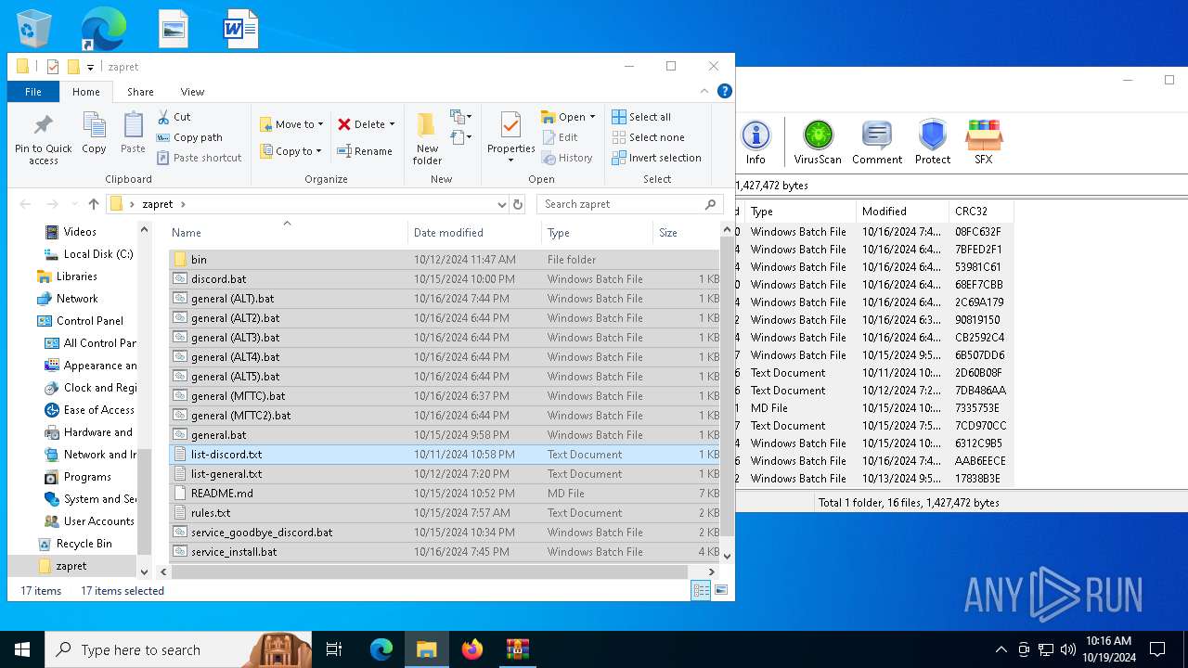Select Local Disk (C:) in navigation pane

click(x=89, y=254)
